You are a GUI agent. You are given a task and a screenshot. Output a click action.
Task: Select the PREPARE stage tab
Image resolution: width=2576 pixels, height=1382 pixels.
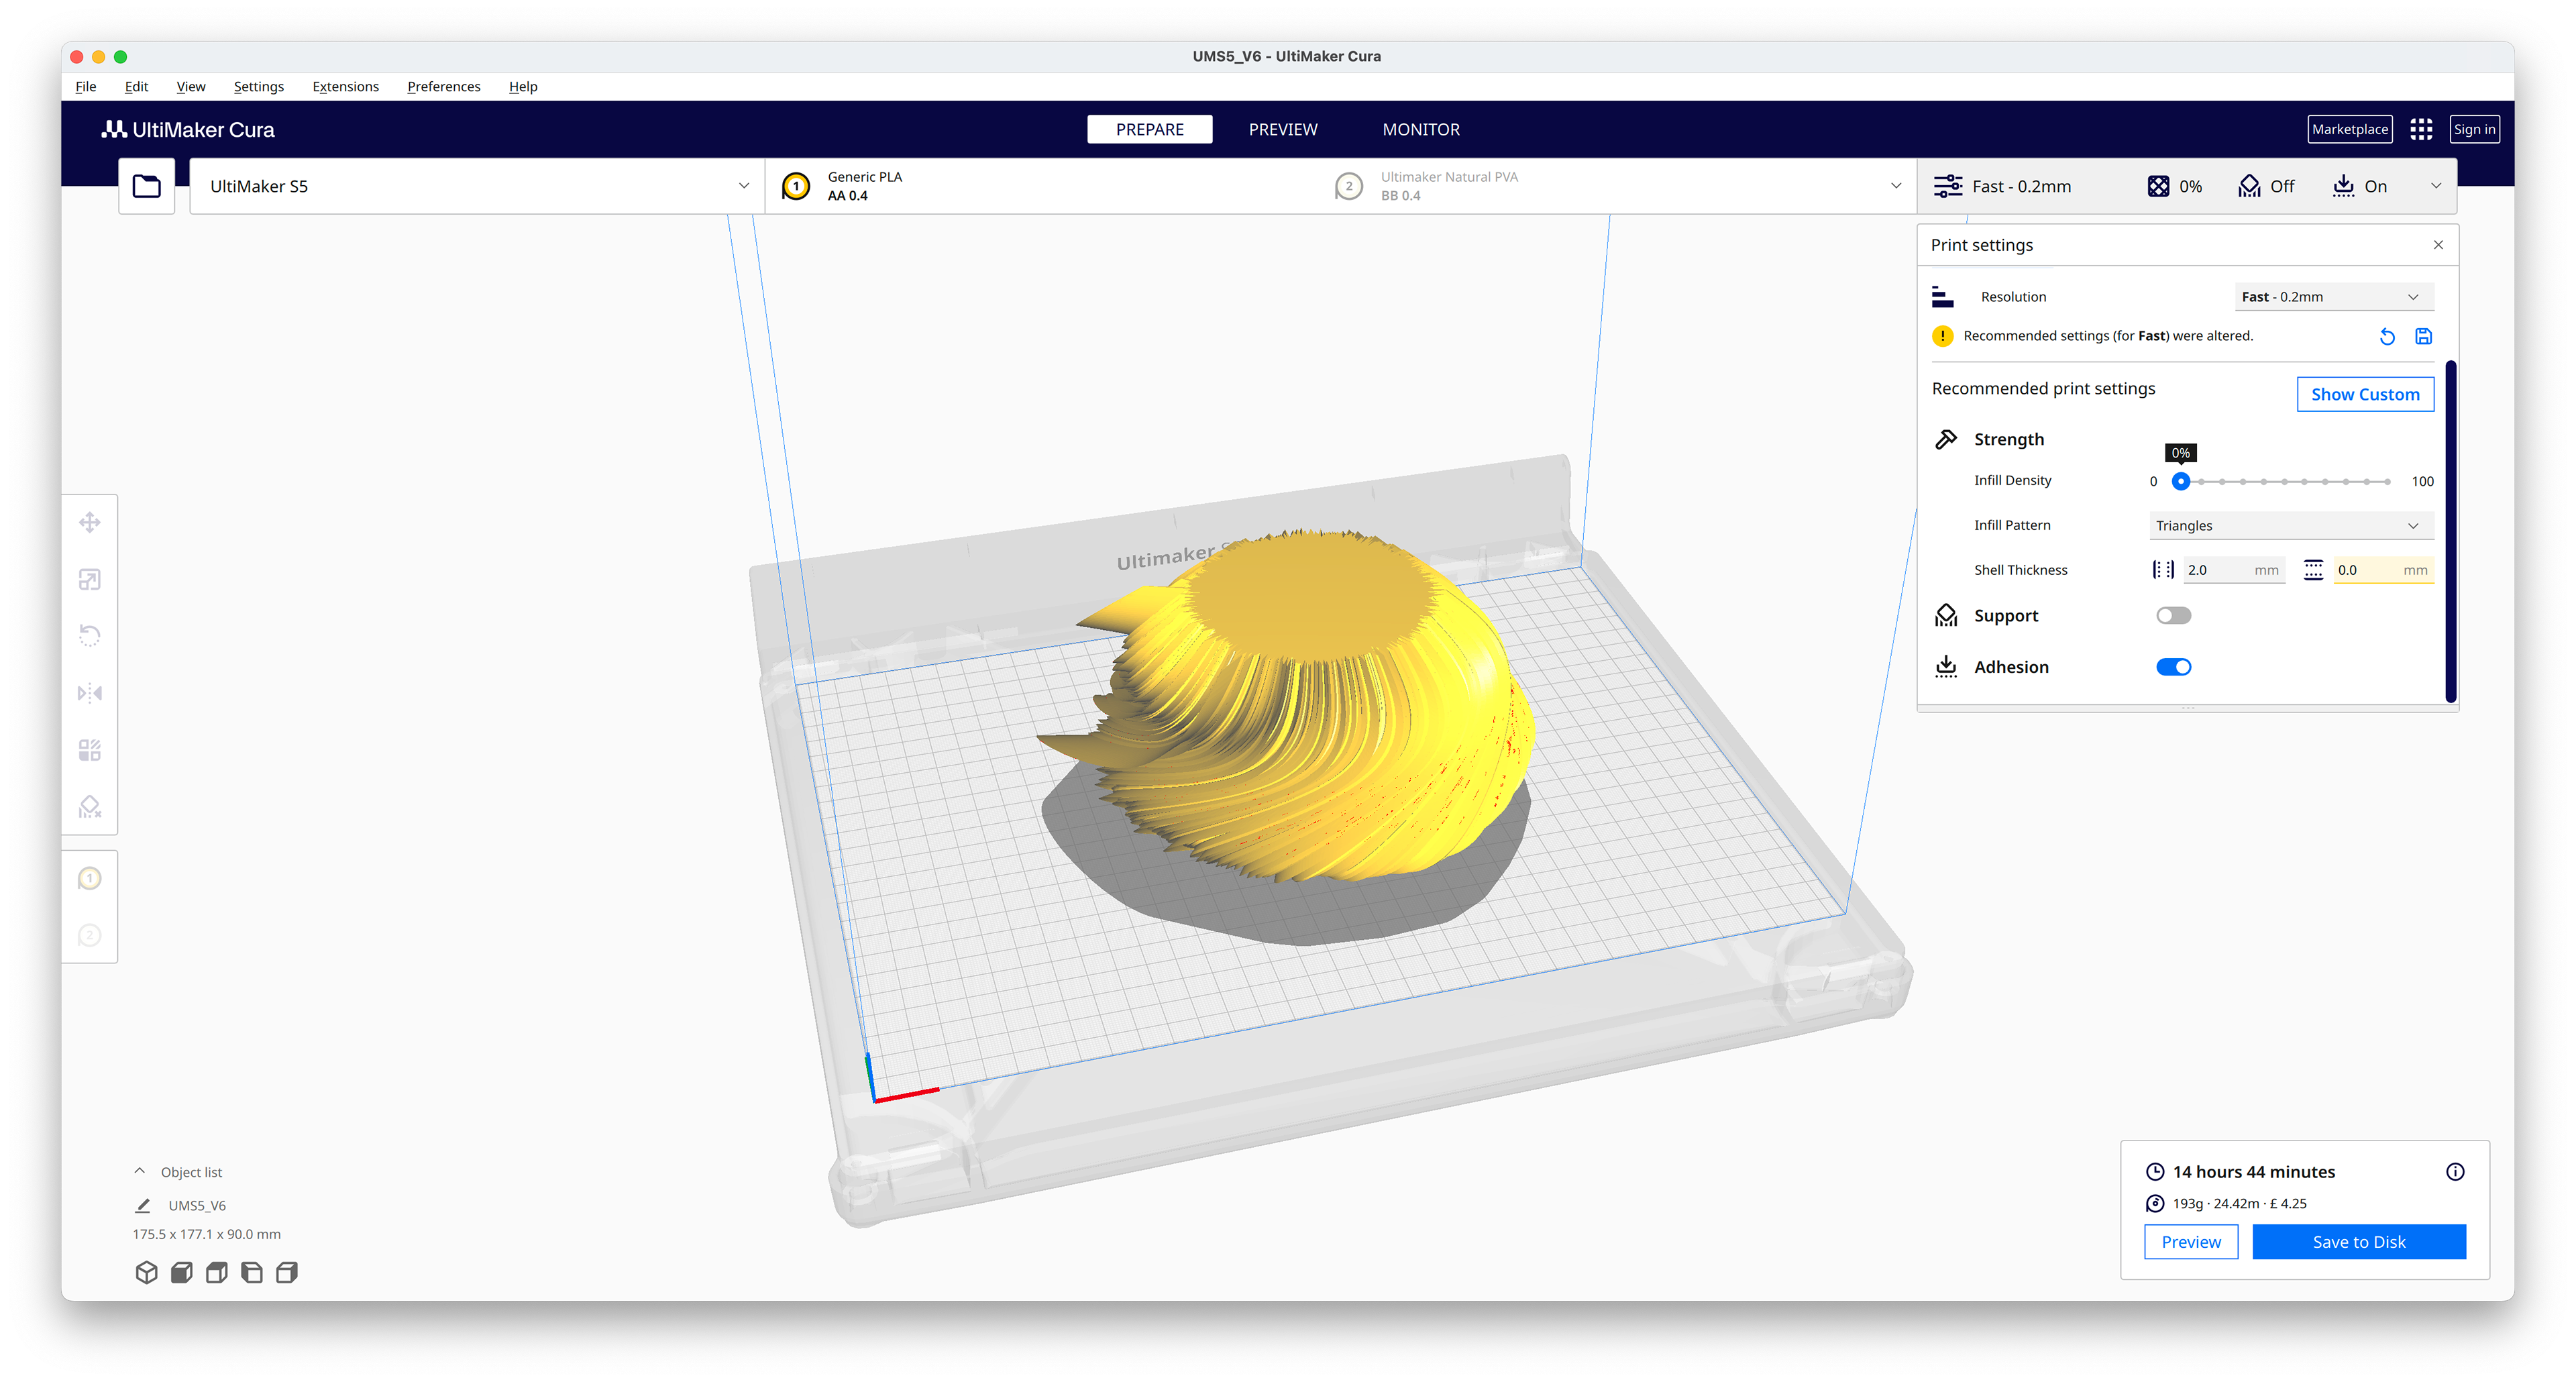pos(1150,130)
